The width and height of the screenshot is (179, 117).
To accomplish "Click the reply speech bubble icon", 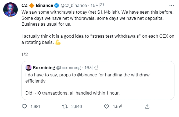I will pyautogui.click(x=24, y=107).
